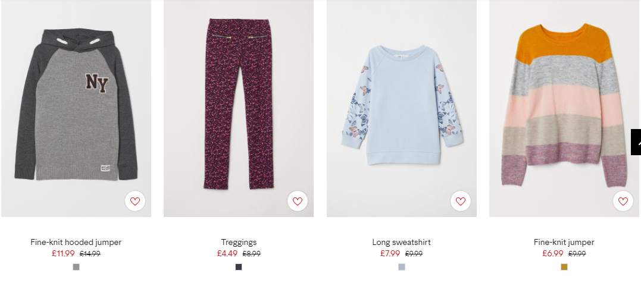Click the black back-to-top arrow button
The height and width of the screenshot is (286, 641).
tap(636, 142)
